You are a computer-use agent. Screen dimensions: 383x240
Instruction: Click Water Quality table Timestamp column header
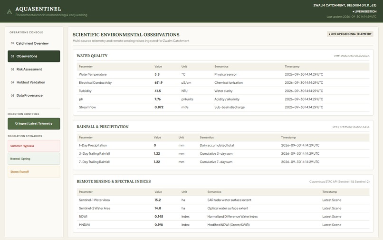point(292,67)
